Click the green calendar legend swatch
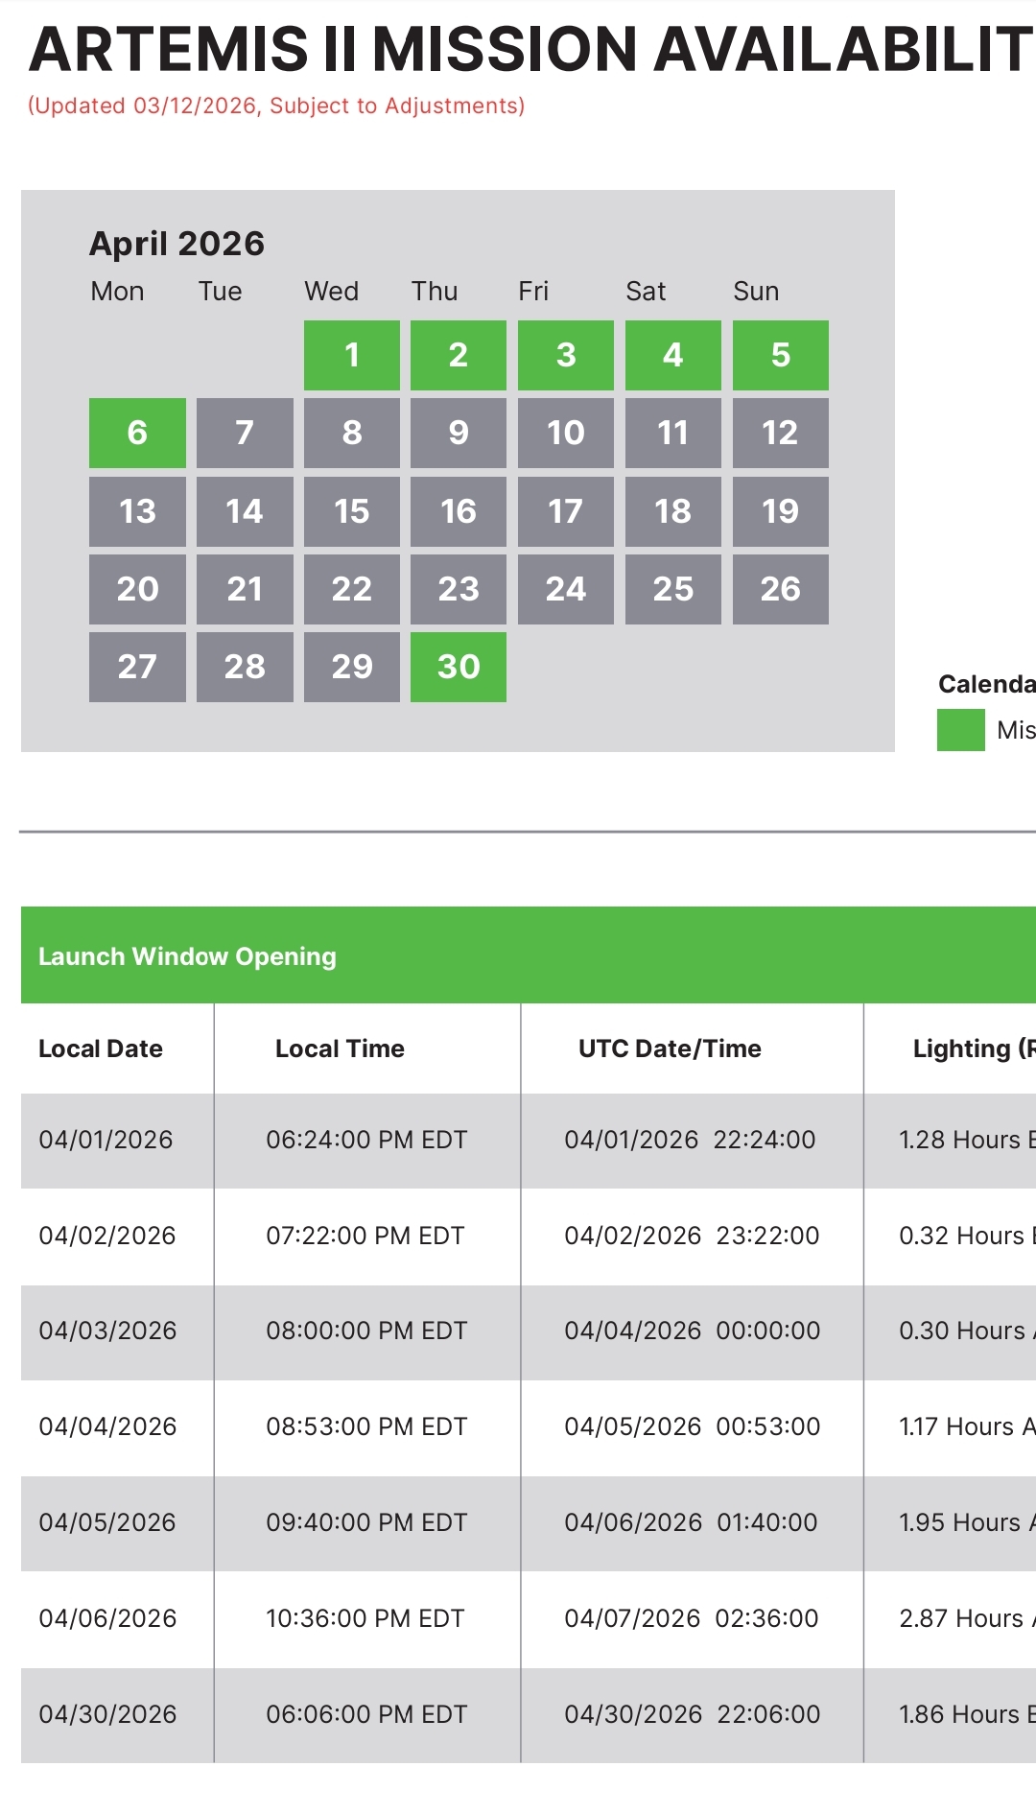 (x=961, y=730)
